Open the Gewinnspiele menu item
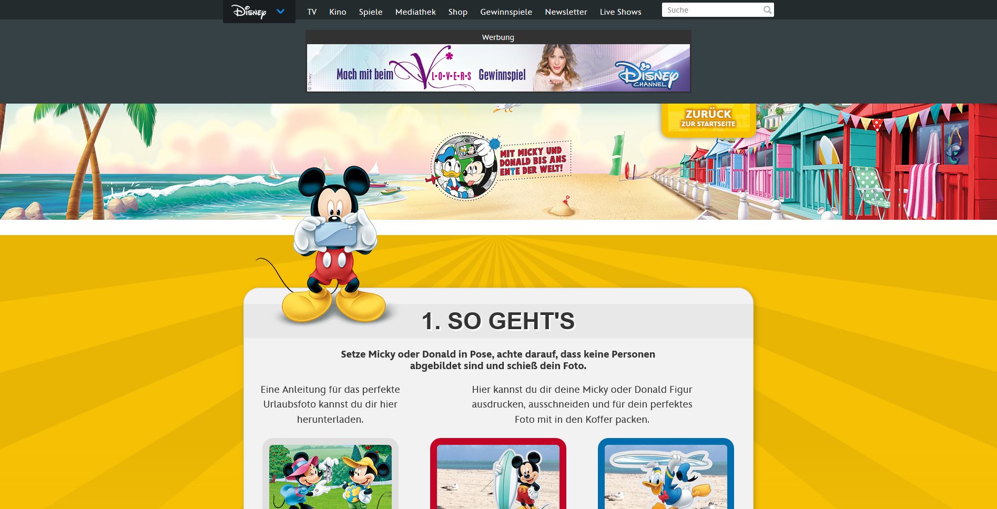 click(506, 12)
